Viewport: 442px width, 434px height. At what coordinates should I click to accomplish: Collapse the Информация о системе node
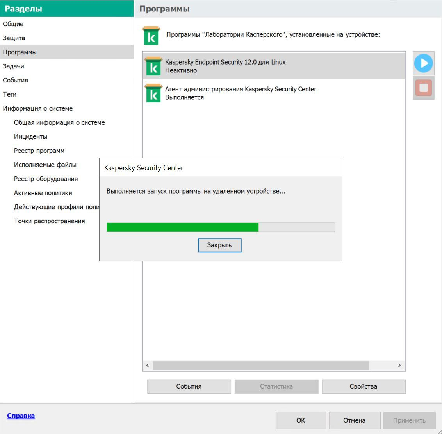[x=38, y=108]
